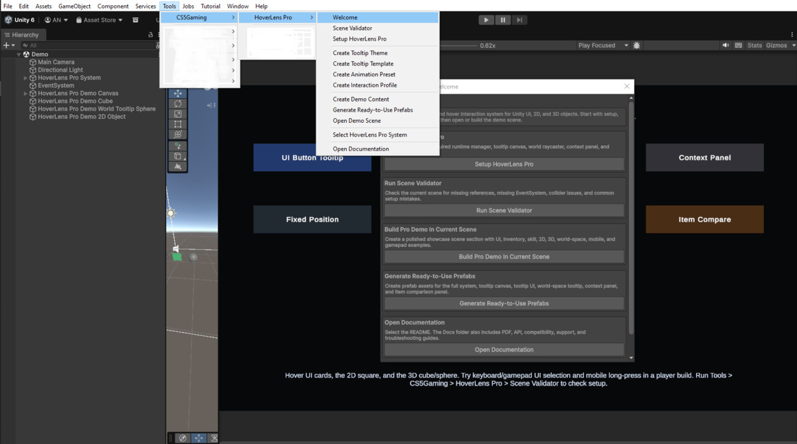Open the cube overlay tool with corner arrow
797x444 pixels.
[x=178, y=156]
